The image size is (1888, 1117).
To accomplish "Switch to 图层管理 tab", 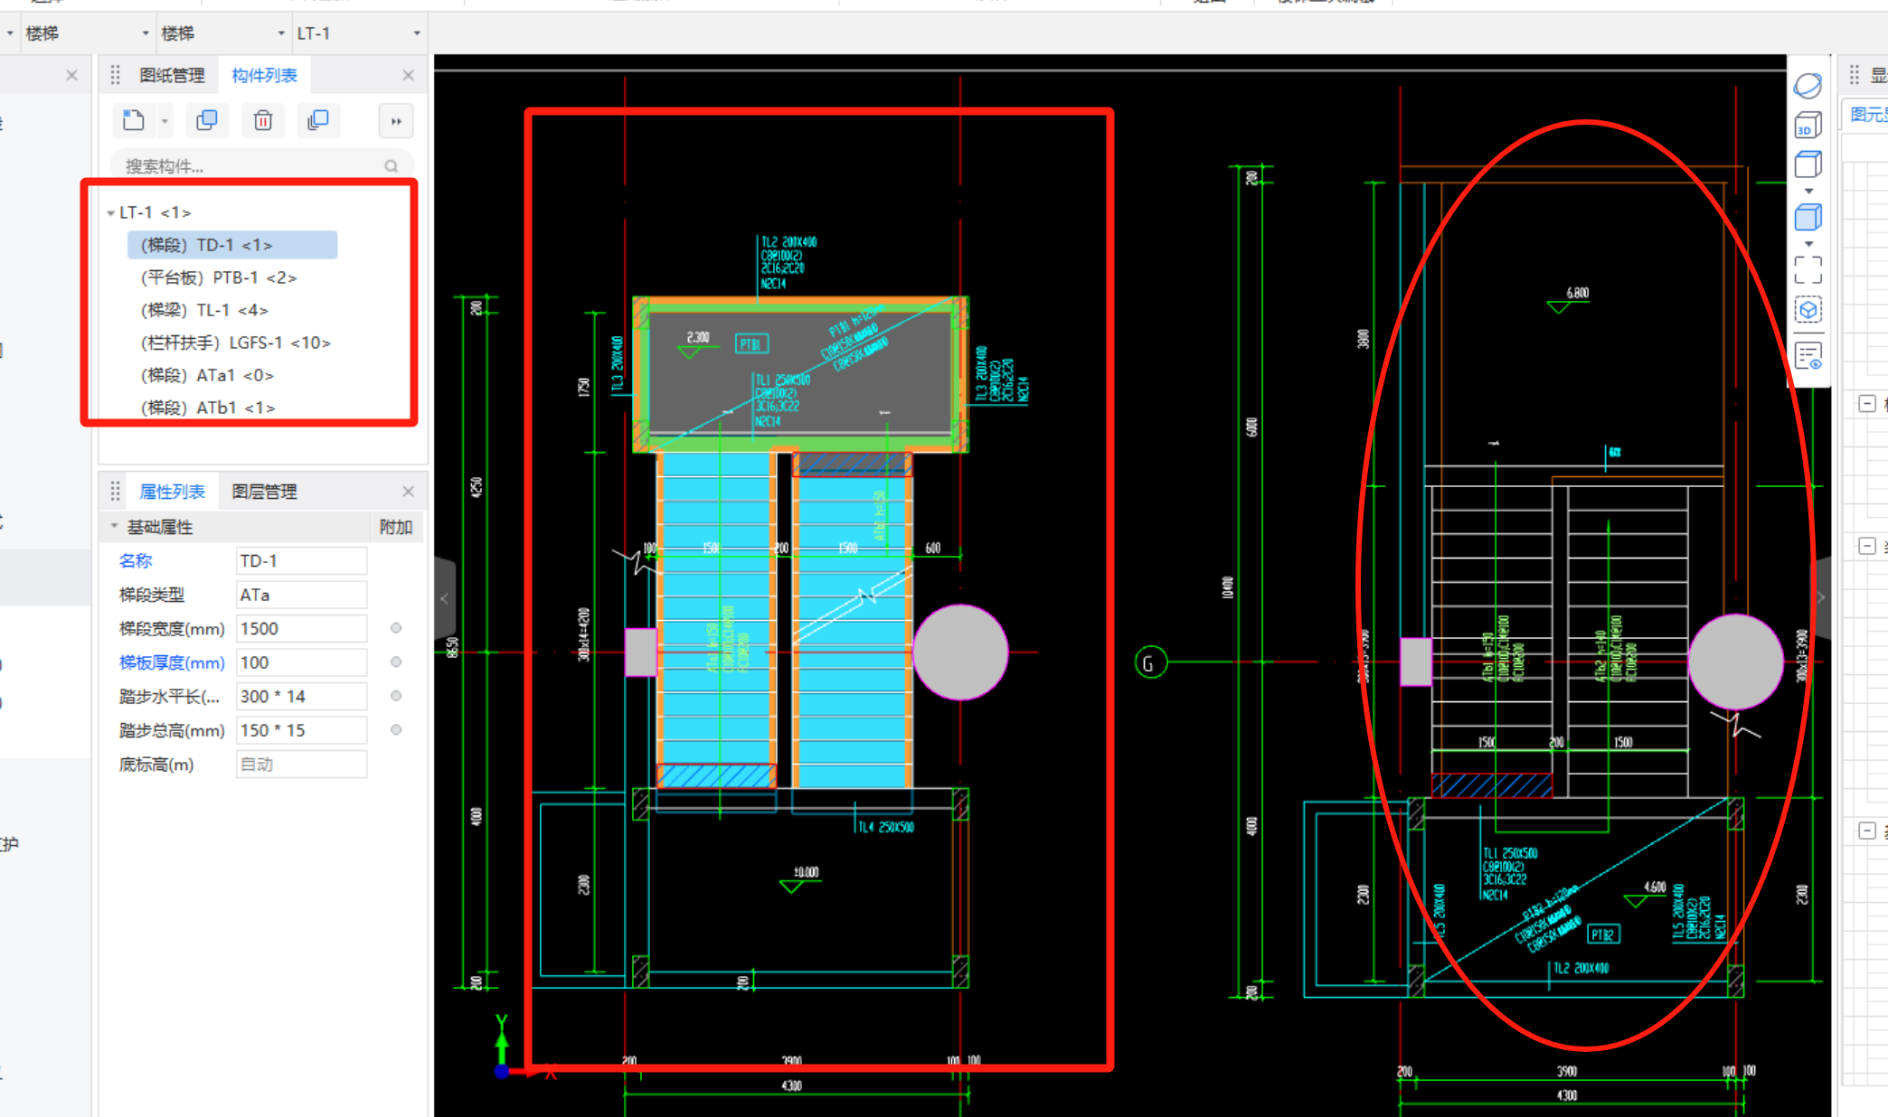I will tap(264, 492).
